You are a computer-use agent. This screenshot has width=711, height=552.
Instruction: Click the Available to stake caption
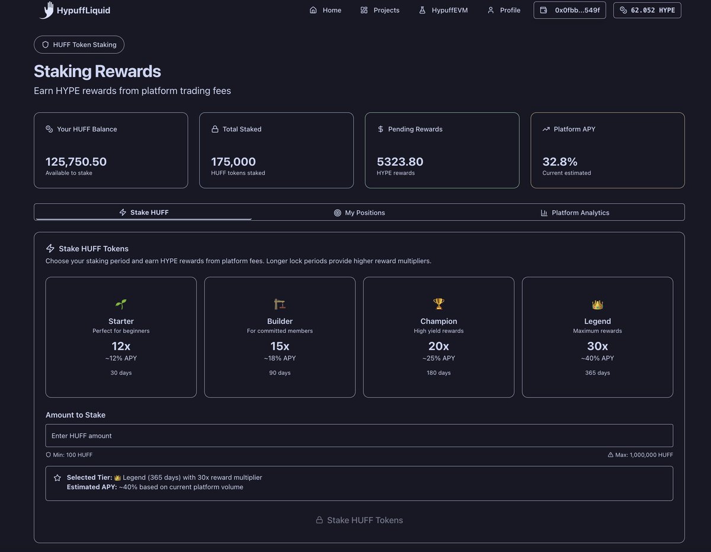[69, 173]
